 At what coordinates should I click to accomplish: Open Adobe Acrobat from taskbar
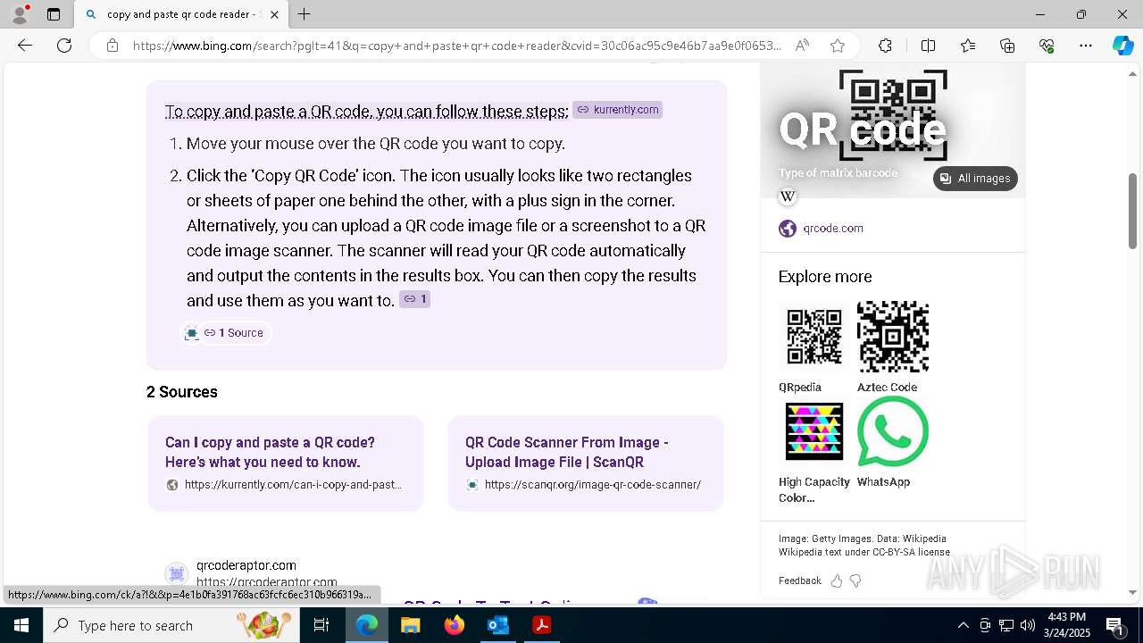point(541,625)
